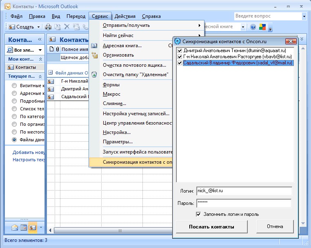311x248 pixels.
Task: Click the attachment paperclip column header icon
Action: point(58,49)
